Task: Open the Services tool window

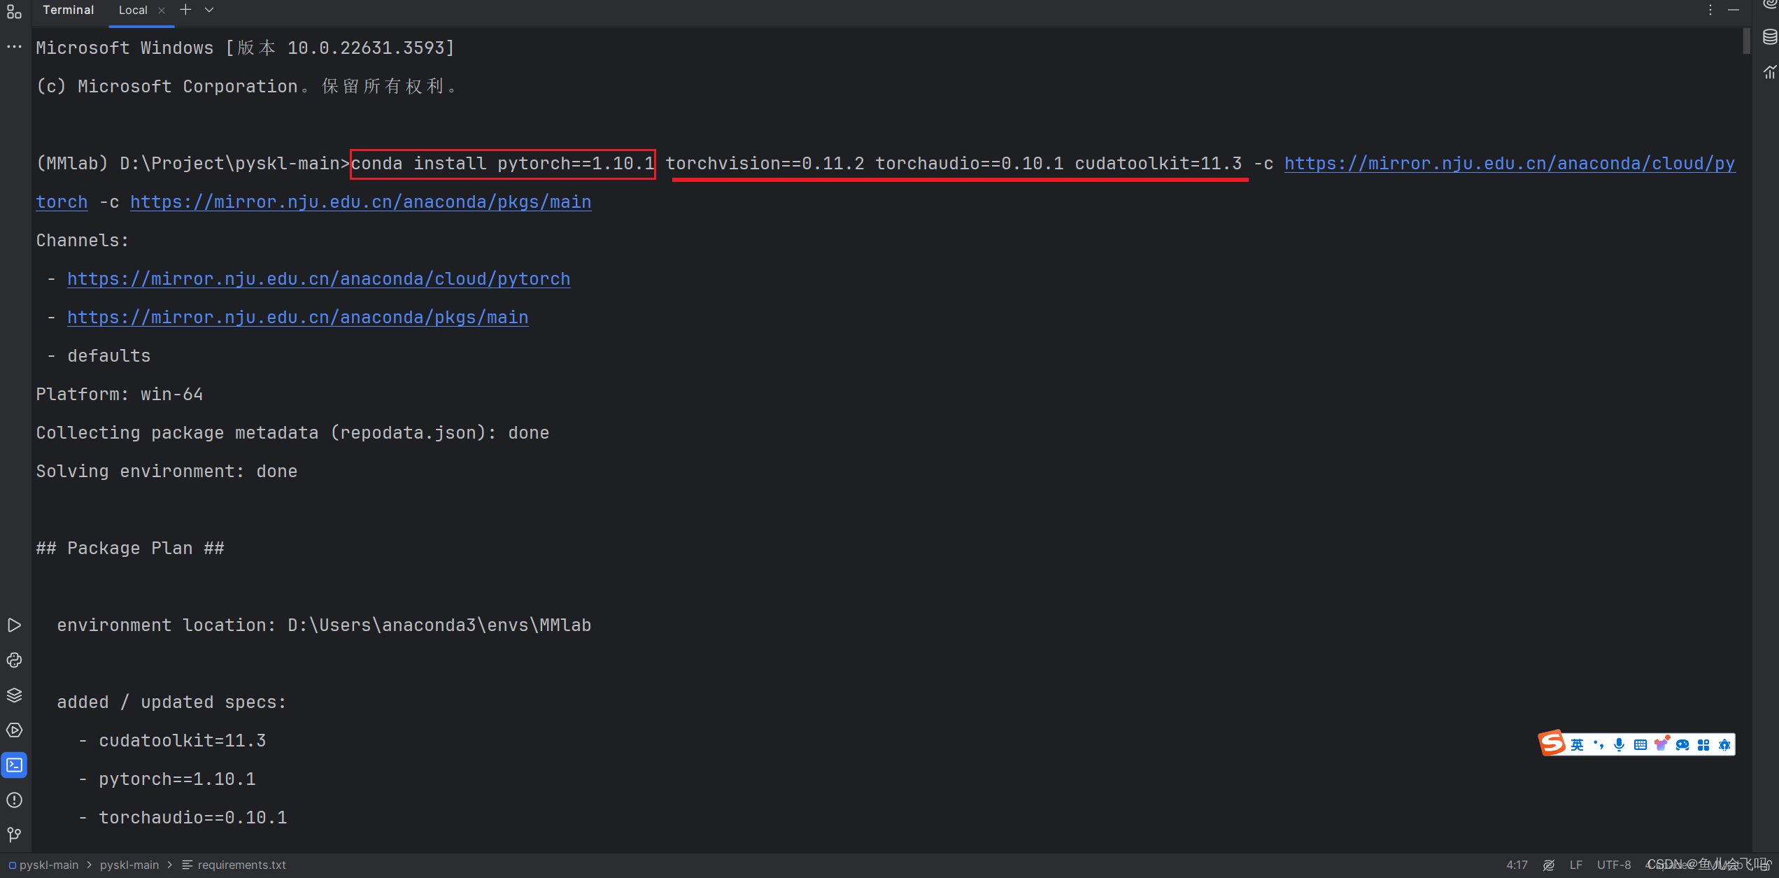Action: [x=14, y=730]
